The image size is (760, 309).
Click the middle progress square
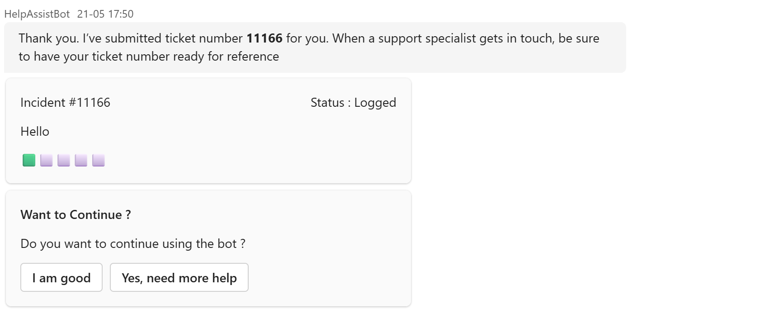pyautogui.click(x=64, y=160)
